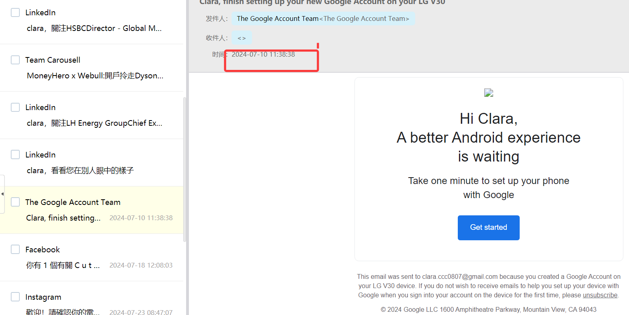Open Instagram email '歡迎! 請確認你的電...'
The width and height of the screenshot is (629, 315).
coord(63,312)
